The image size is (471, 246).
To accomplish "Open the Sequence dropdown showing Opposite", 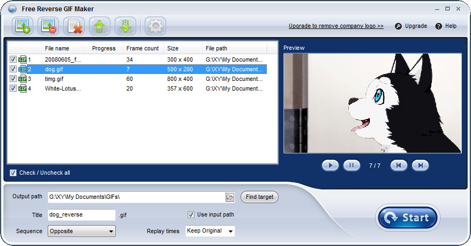I will (x=81, y=231).
